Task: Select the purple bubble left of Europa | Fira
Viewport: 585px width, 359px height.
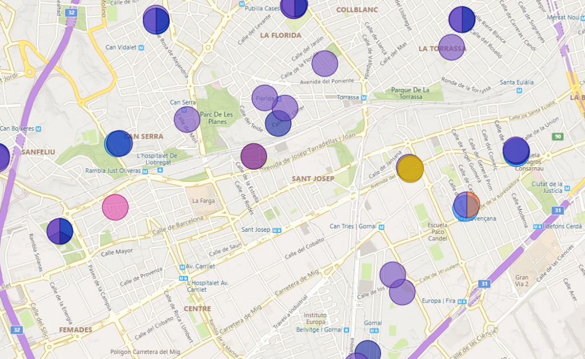Action: point(402,292)
